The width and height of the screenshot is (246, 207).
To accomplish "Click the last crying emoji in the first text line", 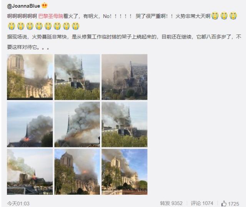I will (233, 16).
